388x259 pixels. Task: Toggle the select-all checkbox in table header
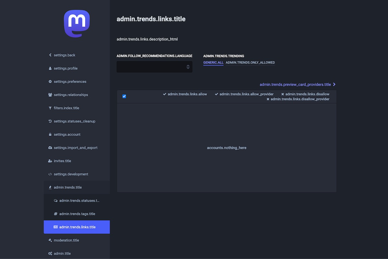click(x=124, y=96)
